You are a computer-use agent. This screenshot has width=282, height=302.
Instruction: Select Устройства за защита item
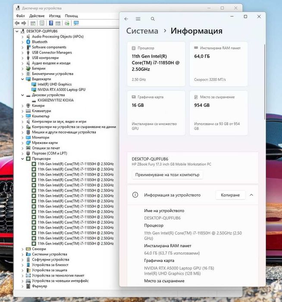click(50, 270)
